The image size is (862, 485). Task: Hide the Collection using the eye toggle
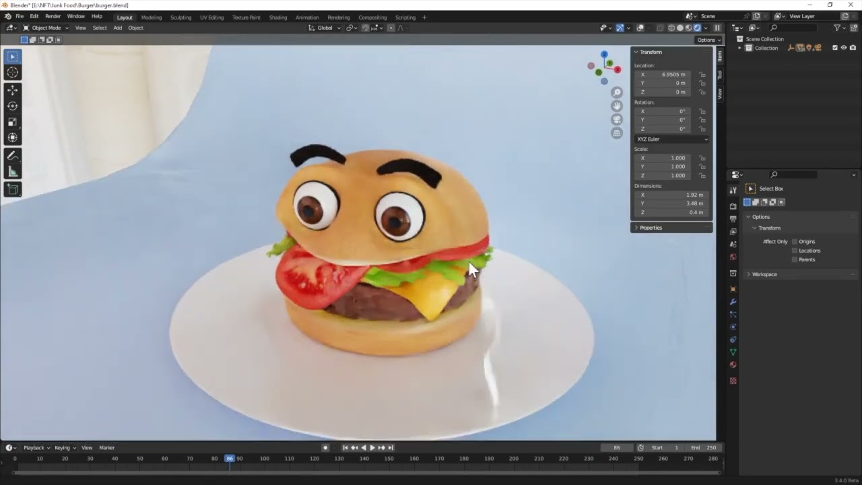(844, 48)
